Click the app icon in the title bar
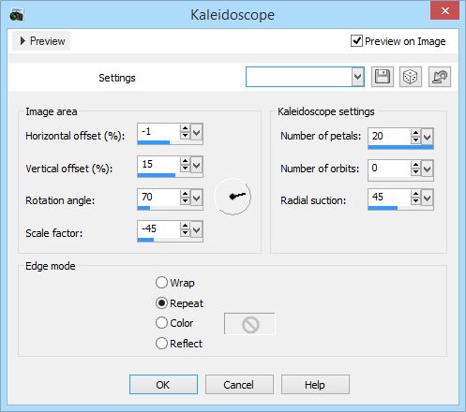Screen dimensions: 466x412 click(x=17, y=15)
